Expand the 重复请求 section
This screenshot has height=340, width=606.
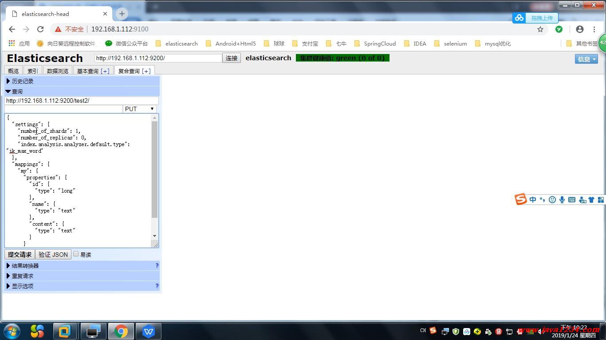(x=82, y=276)
